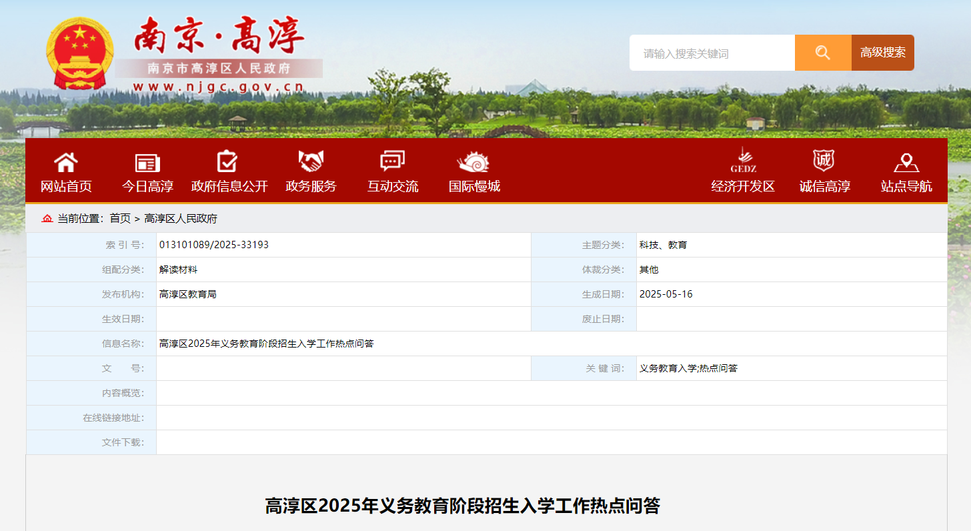Open the 高级搜索 advanced search
The image size is (971, 531).
point(882,53)
